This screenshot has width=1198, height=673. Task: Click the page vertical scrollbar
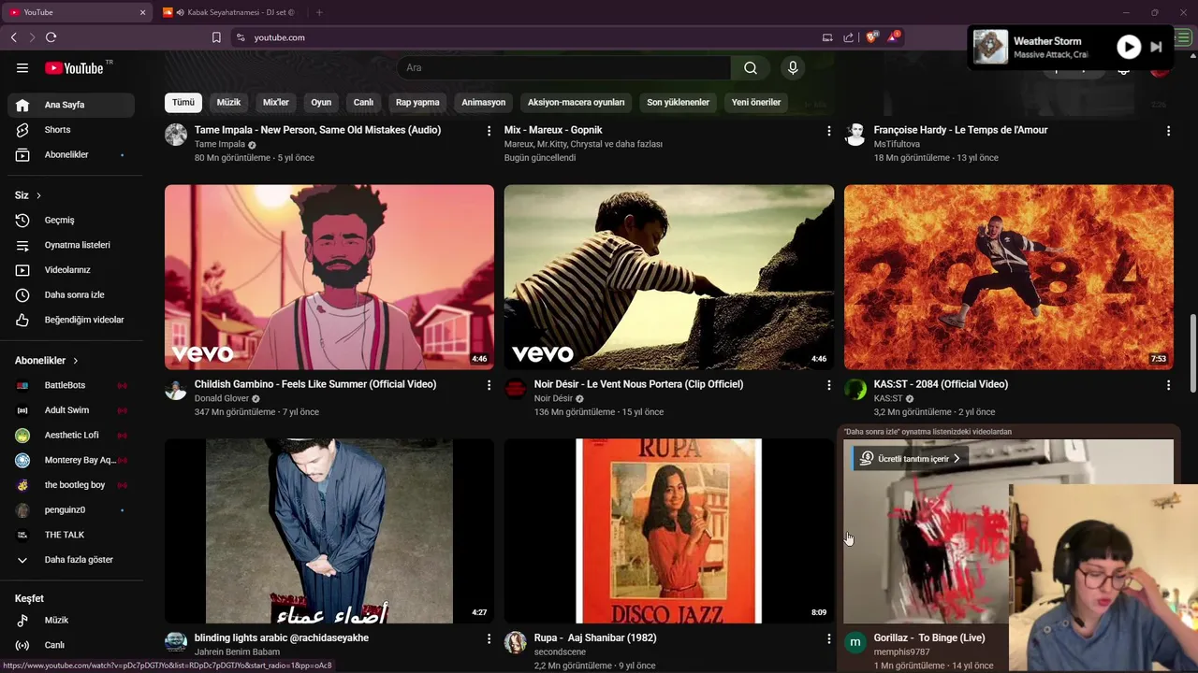pos(1192,355)
